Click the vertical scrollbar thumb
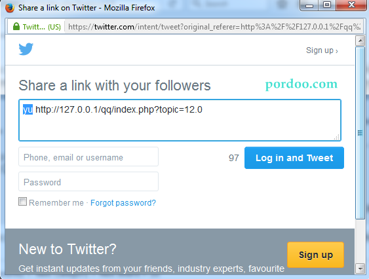The image size is (369, 279). [360, 133]
